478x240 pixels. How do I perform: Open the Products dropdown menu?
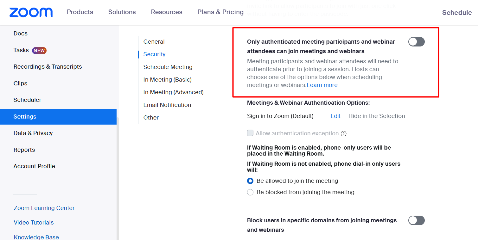tap(80, 12)
